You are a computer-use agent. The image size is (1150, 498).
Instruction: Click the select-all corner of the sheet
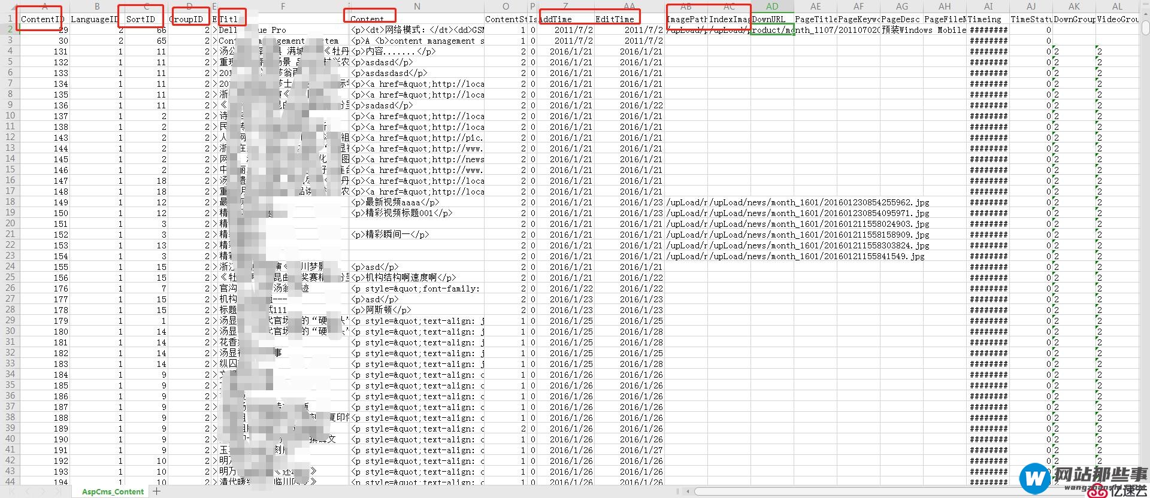[10, 6]
